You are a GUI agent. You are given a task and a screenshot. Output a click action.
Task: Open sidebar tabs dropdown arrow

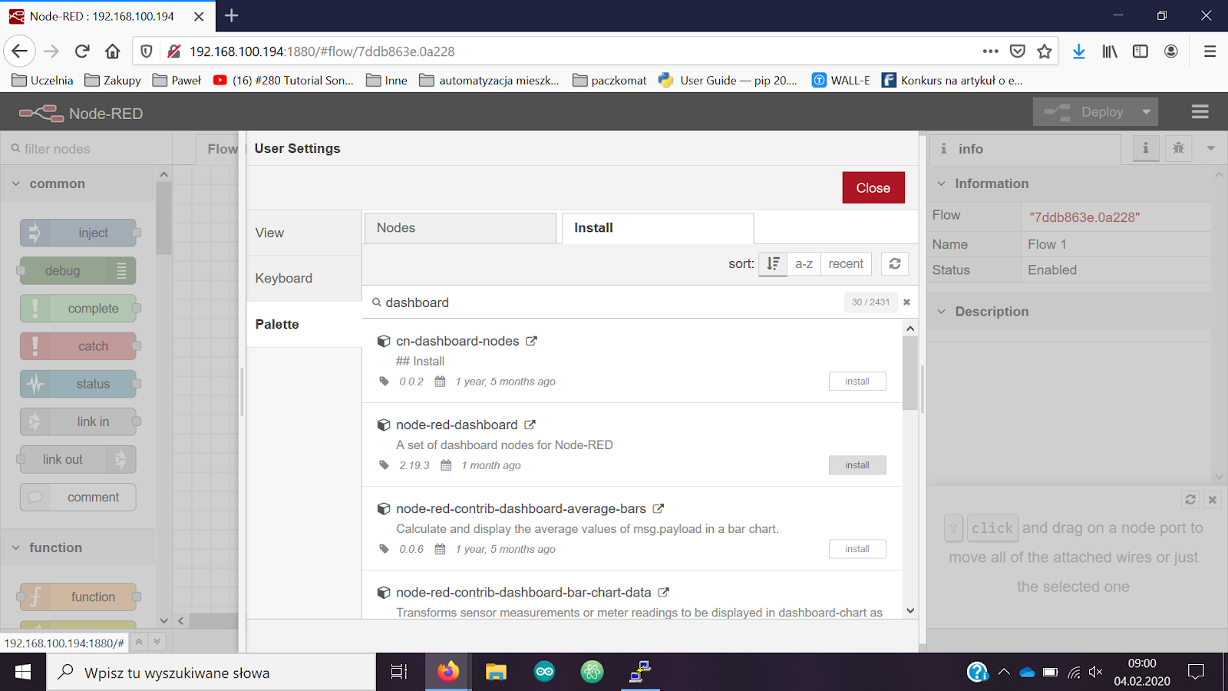point(1211,148)
